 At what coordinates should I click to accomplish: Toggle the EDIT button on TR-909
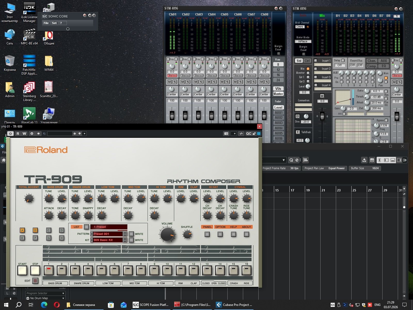(35, 281)
